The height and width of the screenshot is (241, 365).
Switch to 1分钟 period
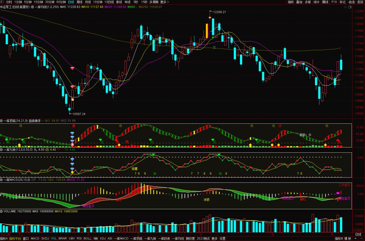(18, 2)
